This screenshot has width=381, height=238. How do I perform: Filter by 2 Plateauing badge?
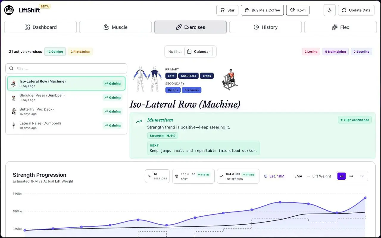pyautogui.click(x=80, y=51)
